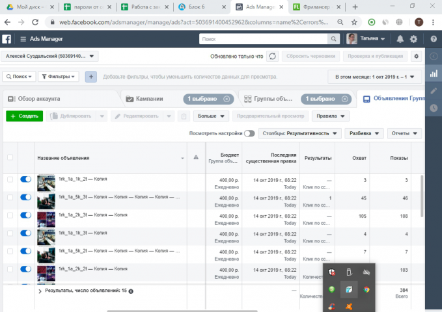Click the Дублировать button
The height and width of the screenshot is (312, 442).
[71, 116]
